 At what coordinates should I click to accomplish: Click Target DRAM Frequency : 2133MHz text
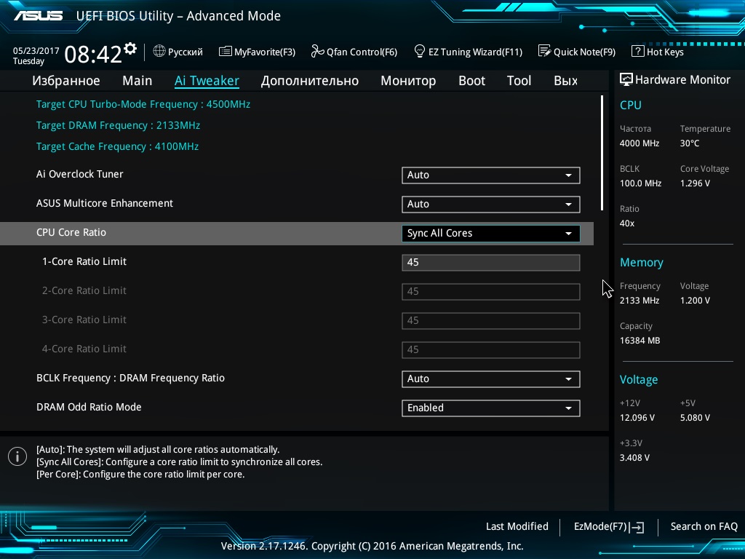[x=118, y=125]
